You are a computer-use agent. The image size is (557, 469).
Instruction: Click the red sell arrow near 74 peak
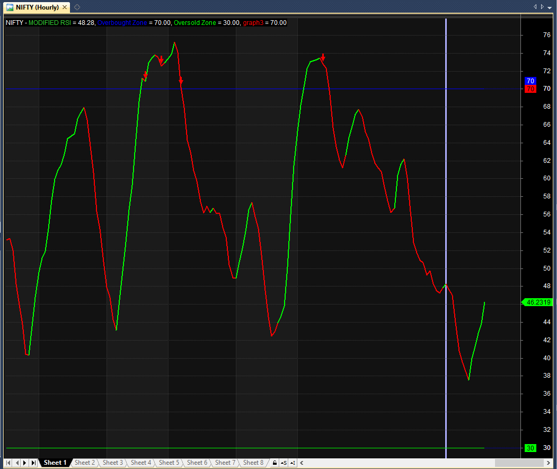(323, 57)
